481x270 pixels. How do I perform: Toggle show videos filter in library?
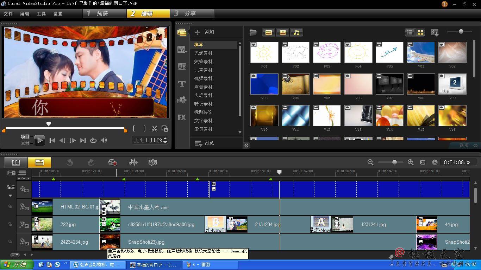(x=268, y=32)
